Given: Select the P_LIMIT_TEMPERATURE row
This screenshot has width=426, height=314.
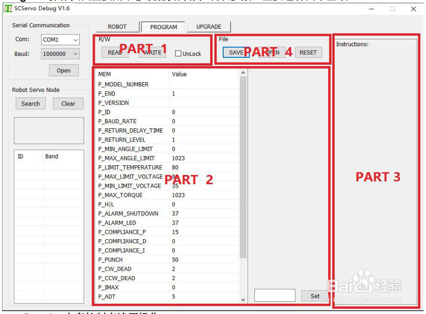Looking at the screenshot, I should click(168, 168).
